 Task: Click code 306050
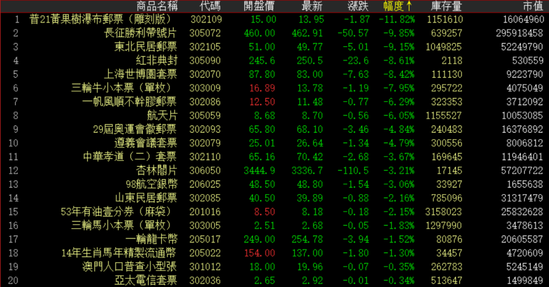205,171
